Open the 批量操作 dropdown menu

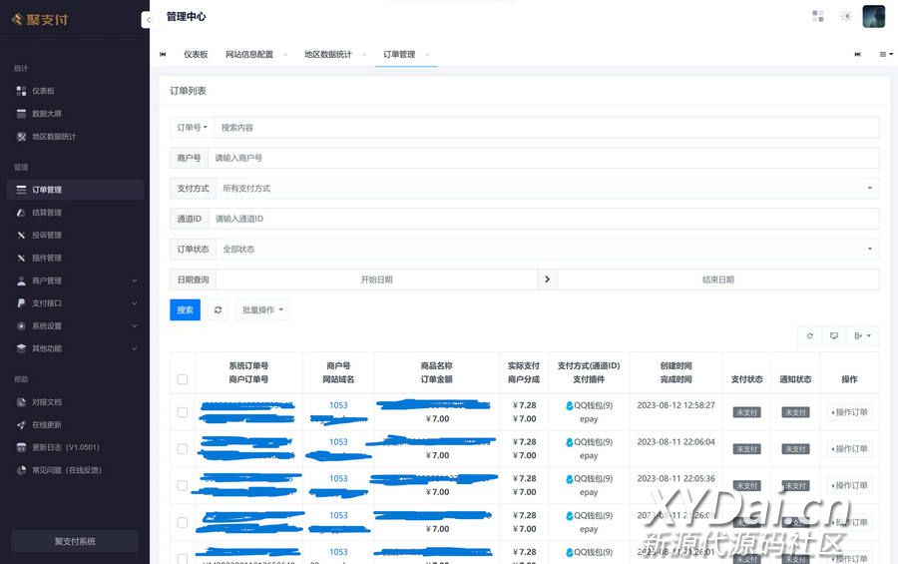click(x=262, y=310)
